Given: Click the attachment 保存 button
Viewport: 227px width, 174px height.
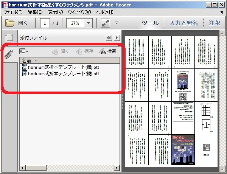Looking at the screenshot, I should [x=85, y=51].
